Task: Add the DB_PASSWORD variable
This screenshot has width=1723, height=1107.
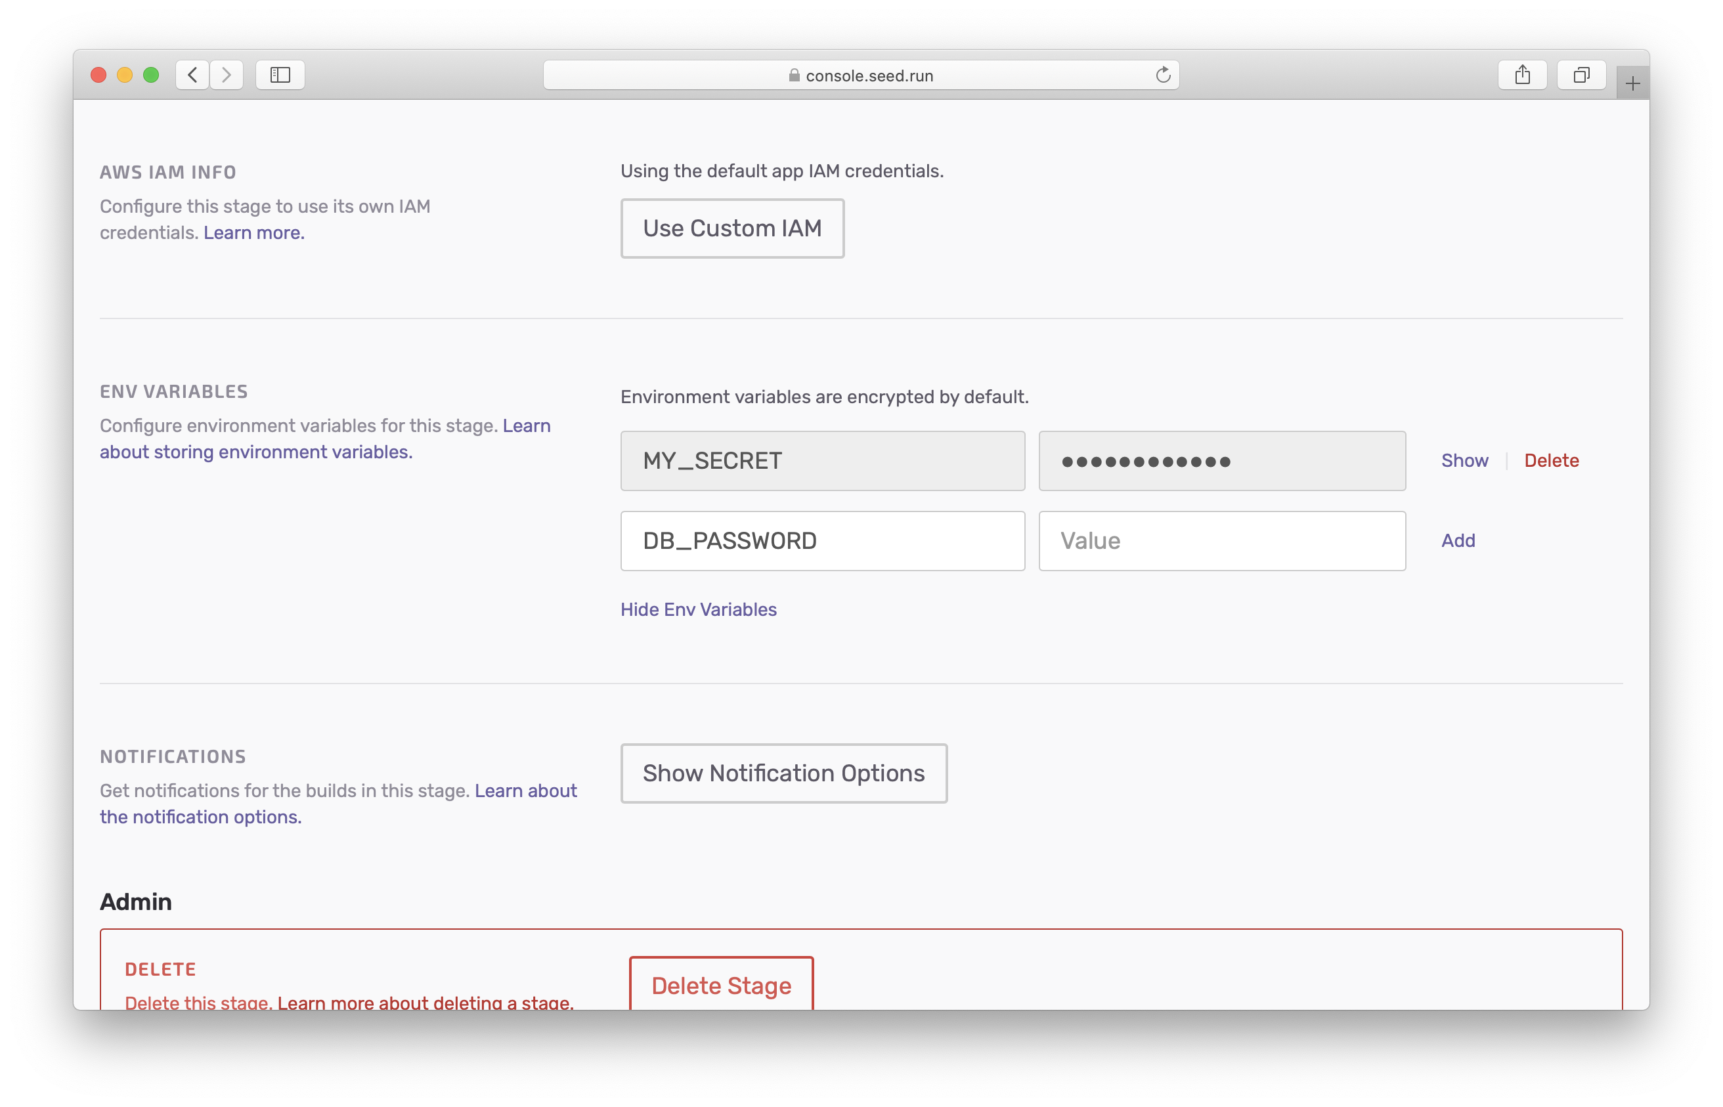Action: 1458,540
